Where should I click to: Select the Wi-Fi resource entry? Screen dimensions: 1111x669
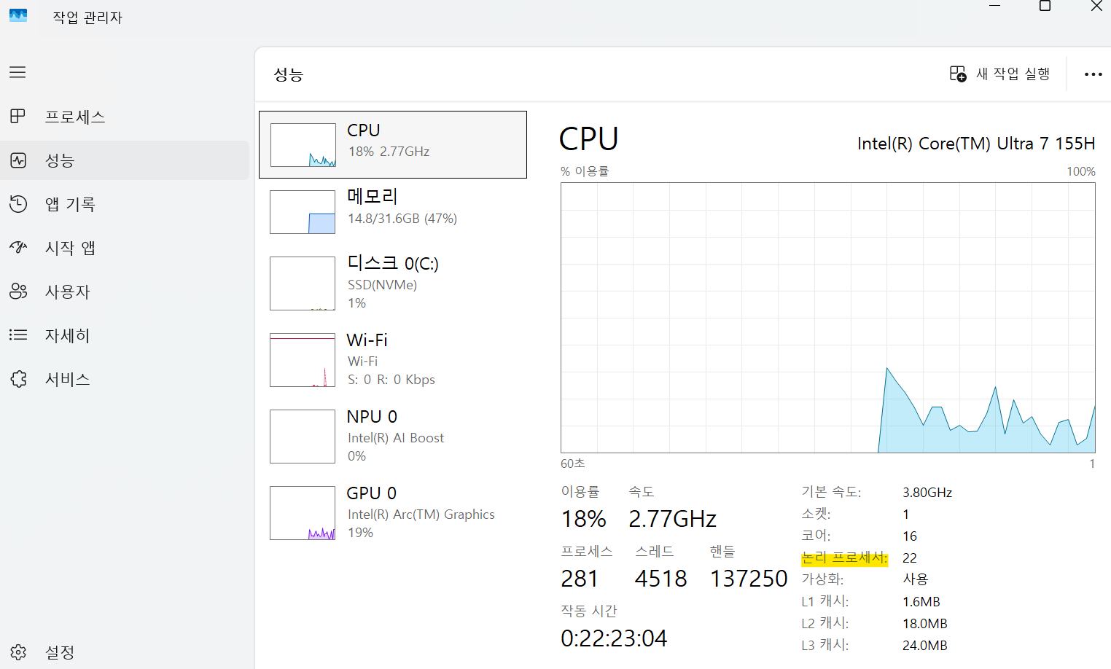coord(393,360)
